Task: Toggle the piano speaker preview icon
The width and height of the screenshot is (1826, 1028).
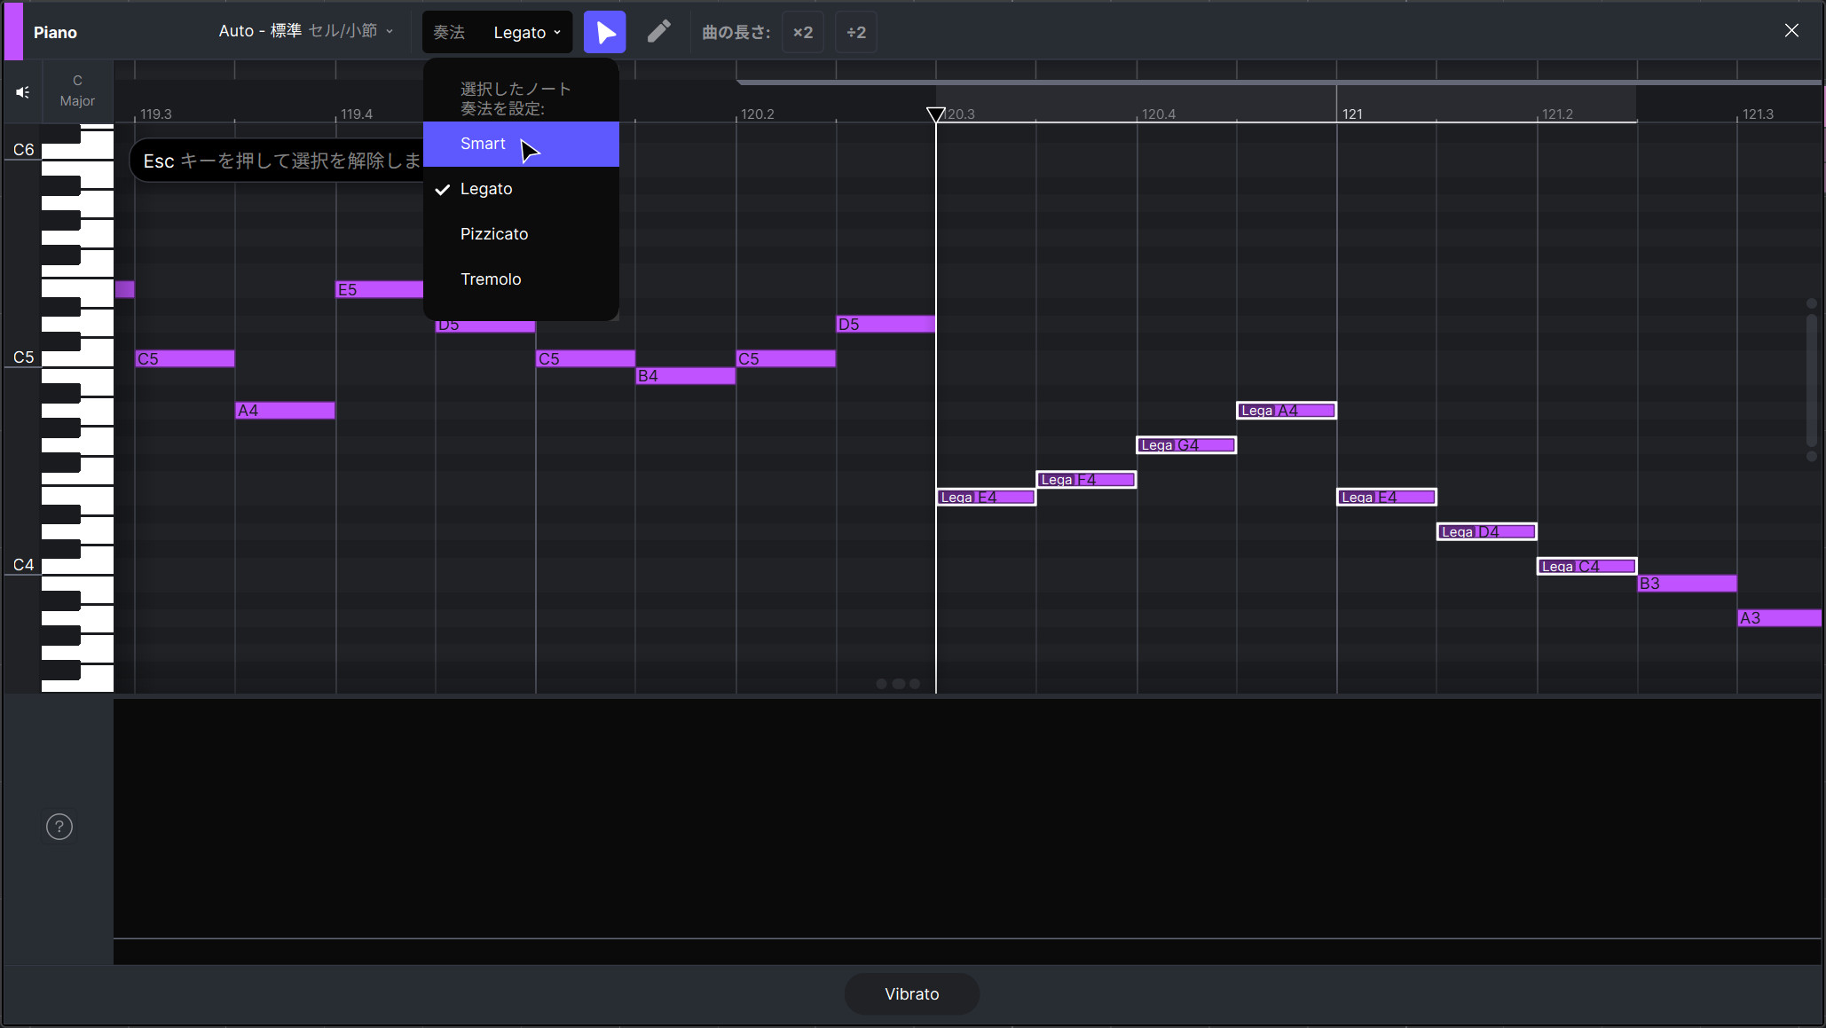Action: pyautogui.click(x=23, y=92)
